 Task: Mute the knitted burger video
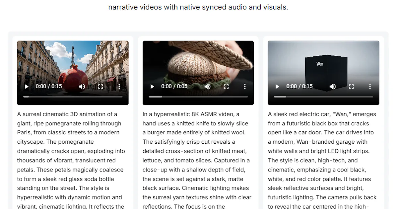tap(207, 87)
